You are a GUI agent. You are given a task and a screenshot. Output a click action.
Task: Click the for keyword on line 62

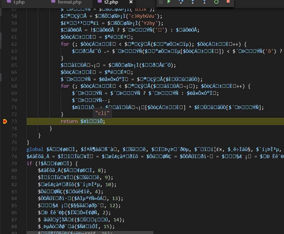(65, 44)
